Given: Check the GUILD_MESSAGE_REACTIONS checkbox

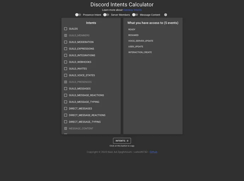Looking at the screenshot, I should click(66, 95).
